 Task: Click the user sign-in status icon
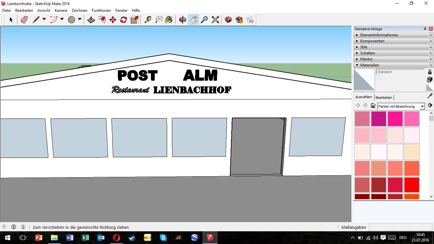23,227
